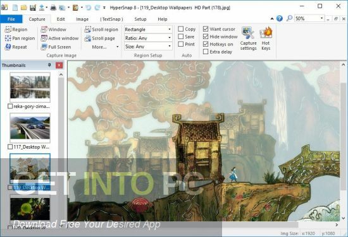The width and height of the screenshot is (348, 237).
Task: Switch to the Capture tab
Action: [37, 20]
